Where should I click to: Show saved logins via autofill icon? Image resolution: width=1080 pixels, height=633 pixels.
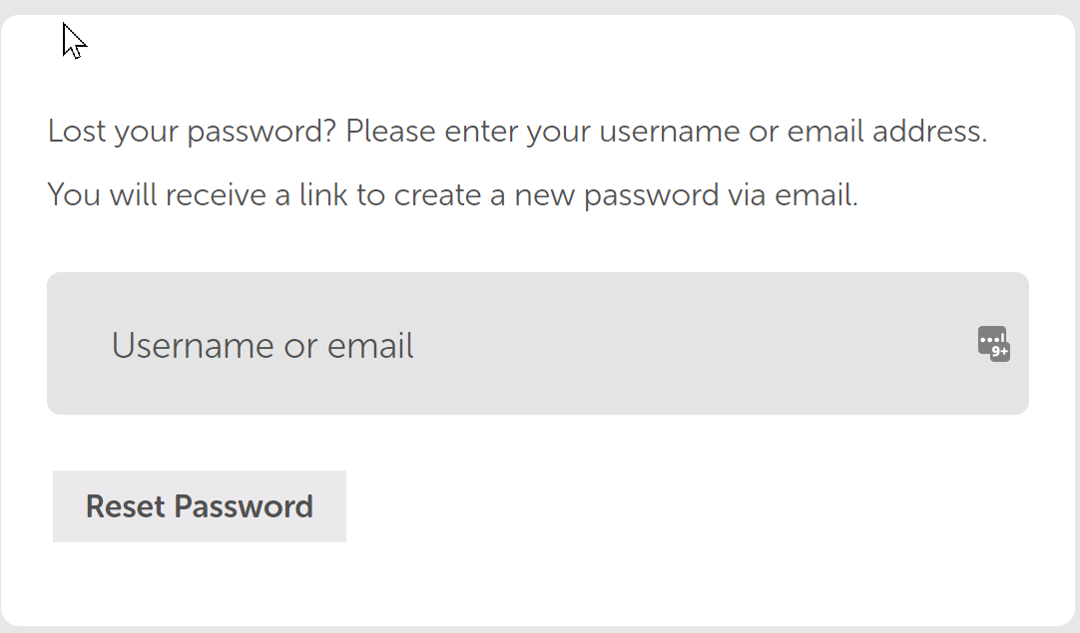coord(993,343)
